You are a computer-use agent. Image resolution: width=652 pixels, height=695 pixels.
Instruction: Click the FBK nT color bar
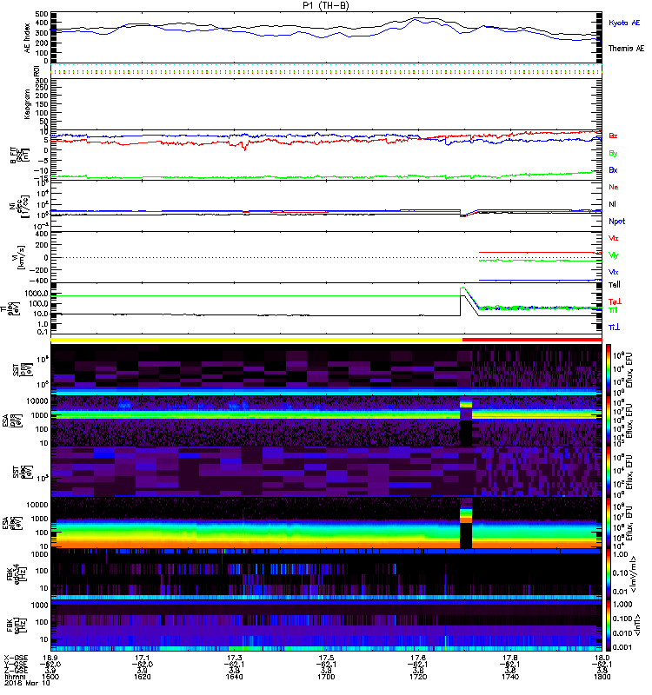coord(609,625)
